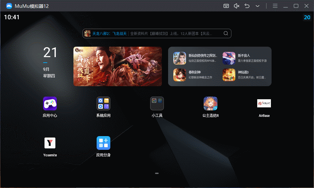The width and height of the screenshot is (314, 188).
Task: Launch the 应用中心 app
Action: click(50, 103)
